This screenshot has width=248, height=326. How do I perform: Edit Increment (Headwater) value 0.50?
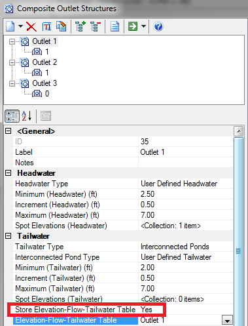[x=186, y=205]
